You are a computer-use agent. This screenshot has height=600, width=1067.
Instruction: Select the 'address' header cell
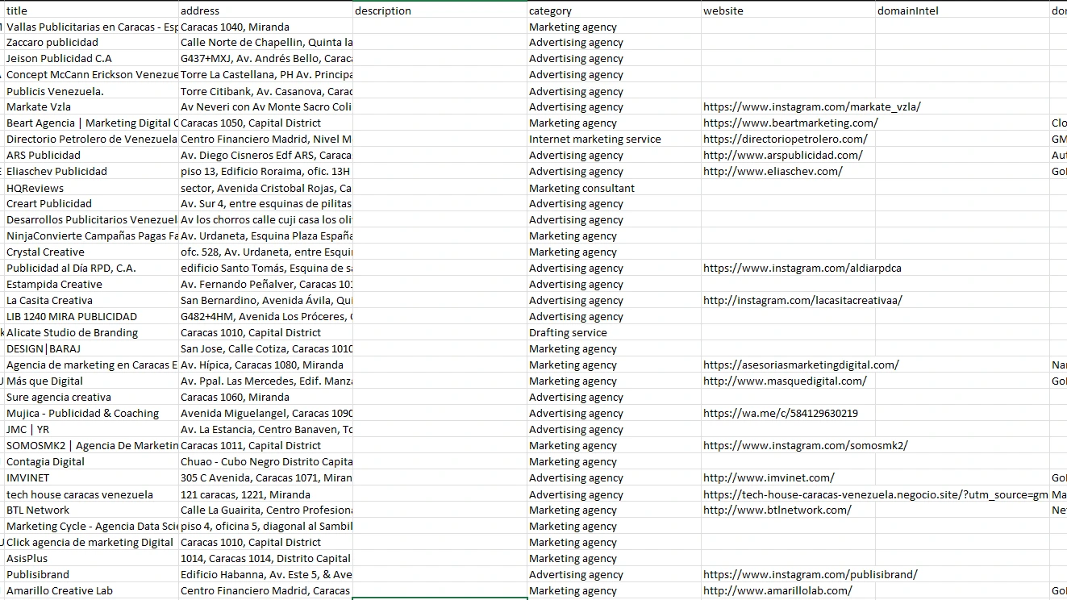[x=265, y=10]
